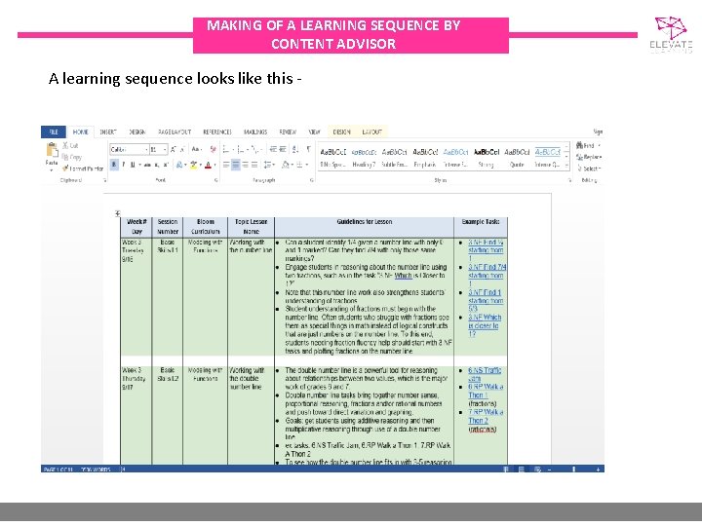Open the font name dropdown
Screen dimensions: 702x526
click(x=146, y=149)
